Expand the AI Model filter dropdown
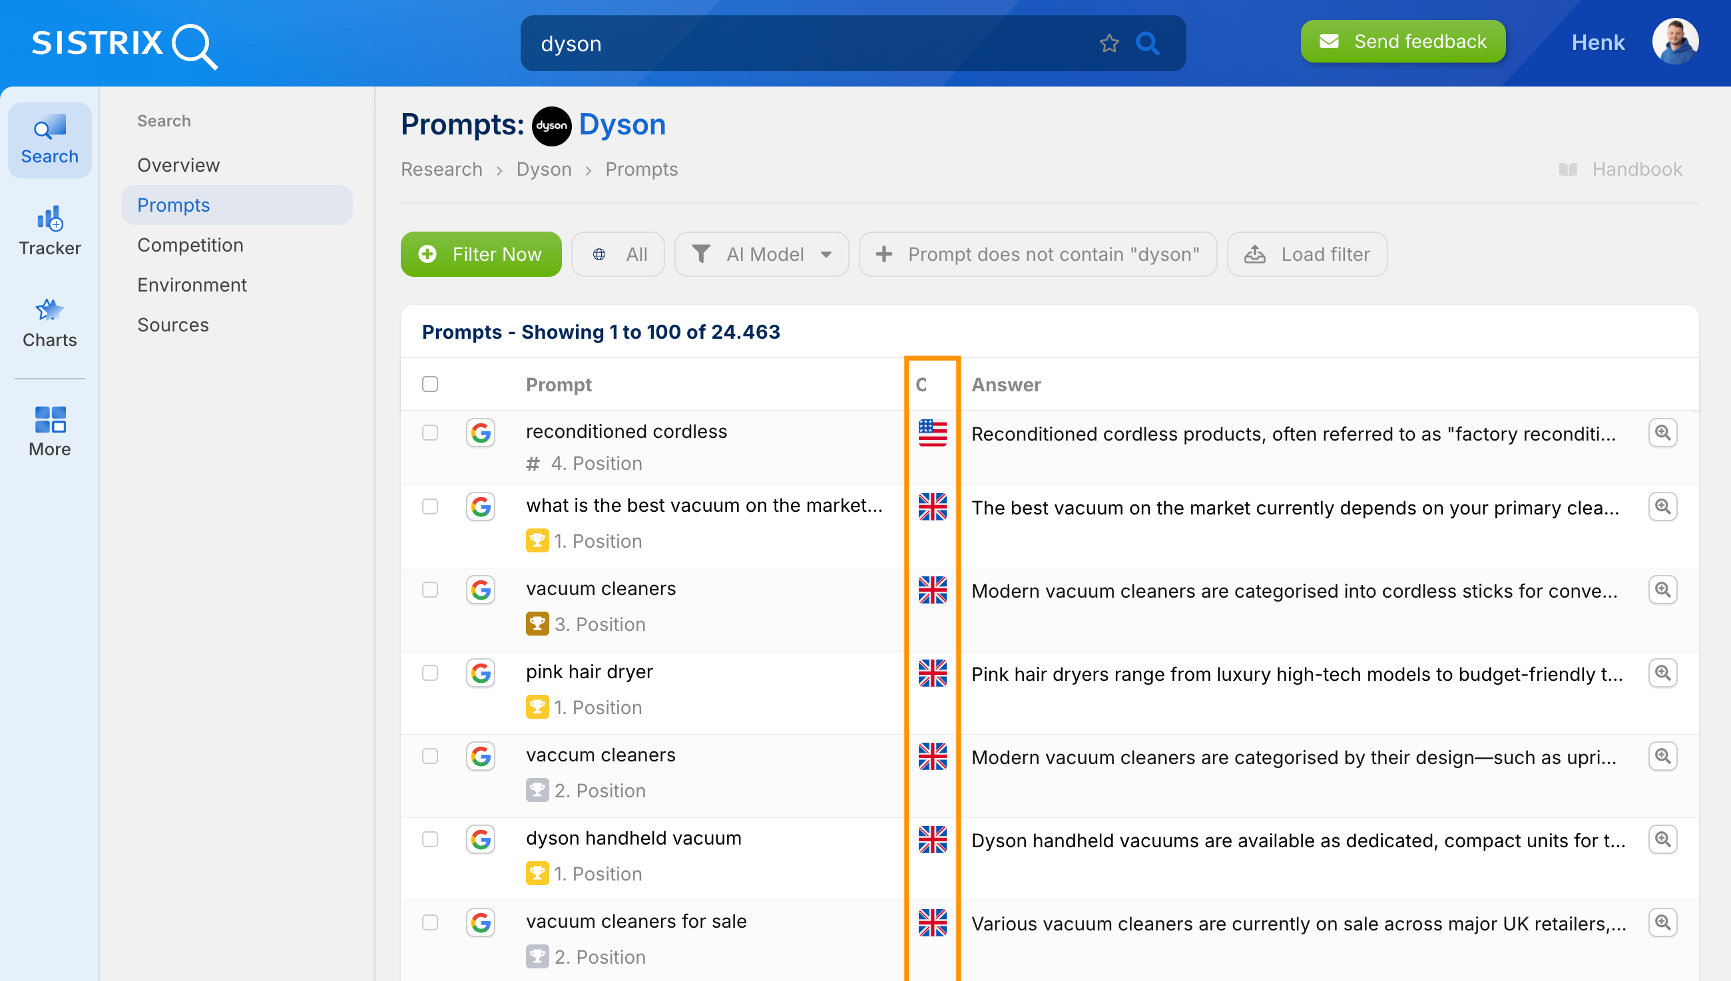Image resolution: width=1731 pixels, height=981 pixels. pyautogui.click(x=762, y=254)
